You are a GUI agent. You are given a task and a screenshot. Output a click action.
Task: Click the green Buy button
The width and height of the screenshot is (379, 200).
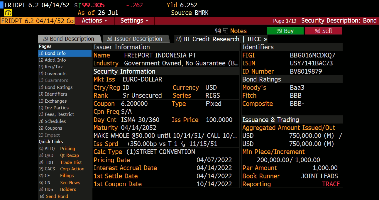[x=285, y=31]
